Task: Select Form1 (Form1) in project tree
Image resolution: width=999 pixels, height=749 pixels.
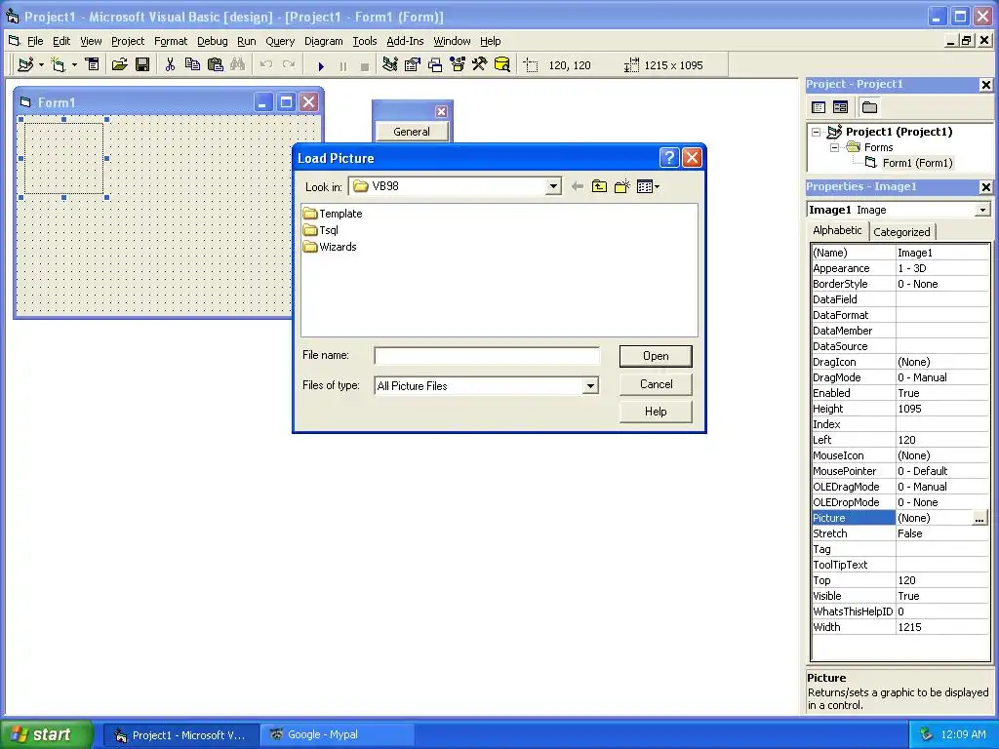Action: [x=917, y=163]
